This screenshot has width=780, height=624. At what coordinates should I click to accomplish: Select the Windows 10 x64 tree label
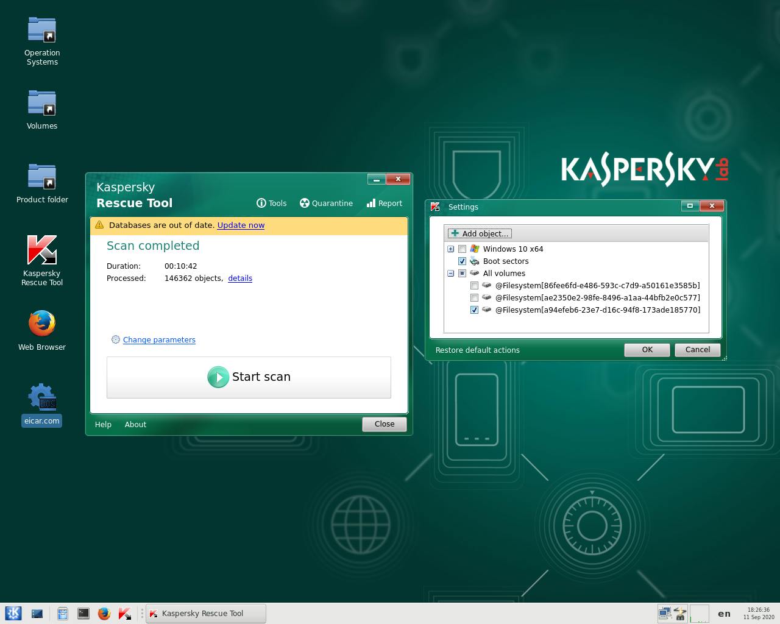tap(513, 249)
